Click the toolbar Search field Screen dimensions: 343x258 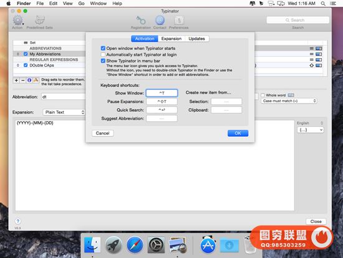point(297,20)
